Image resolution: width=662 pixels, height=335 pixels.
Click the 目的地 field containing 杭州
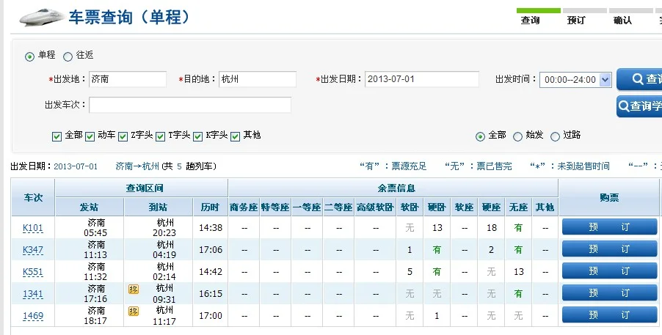click(x=257, y=79)
